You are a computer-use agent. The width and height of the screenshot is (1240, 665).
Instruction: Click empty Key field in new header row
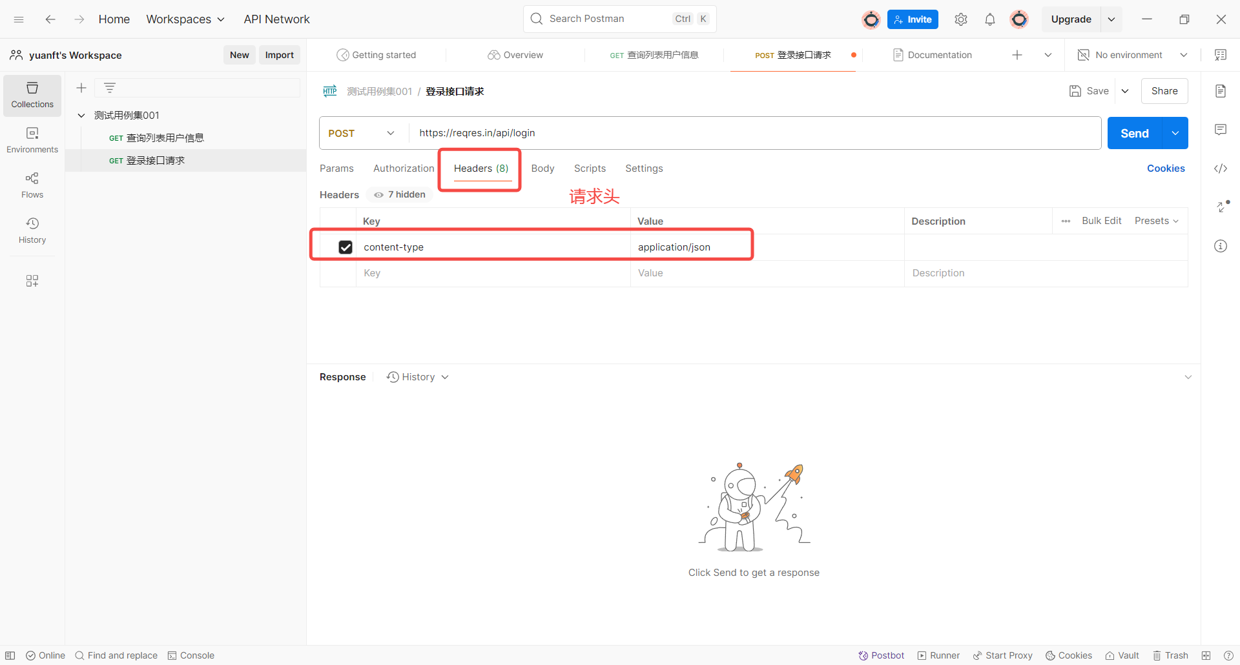[x=493, y=273]
